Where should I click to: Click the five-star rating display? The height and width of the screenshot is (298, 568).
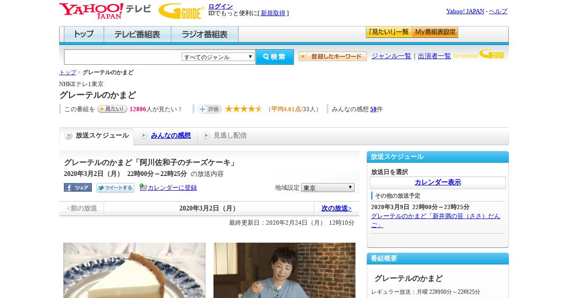[x=244, y=109]
